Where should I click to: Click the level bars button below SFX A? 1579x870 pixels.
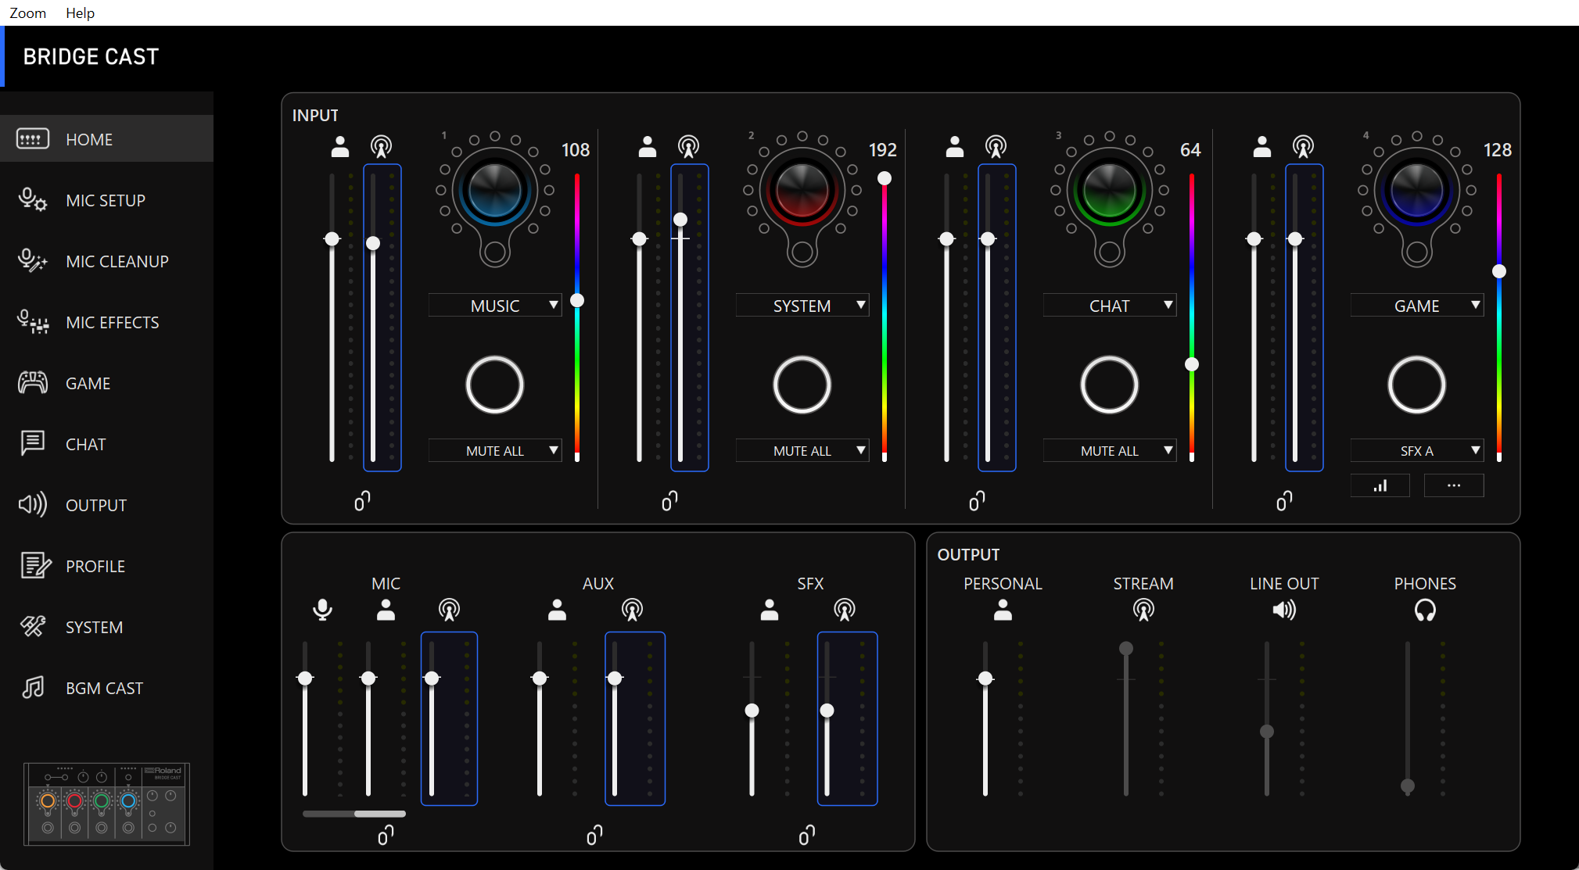click(1380, 485)
